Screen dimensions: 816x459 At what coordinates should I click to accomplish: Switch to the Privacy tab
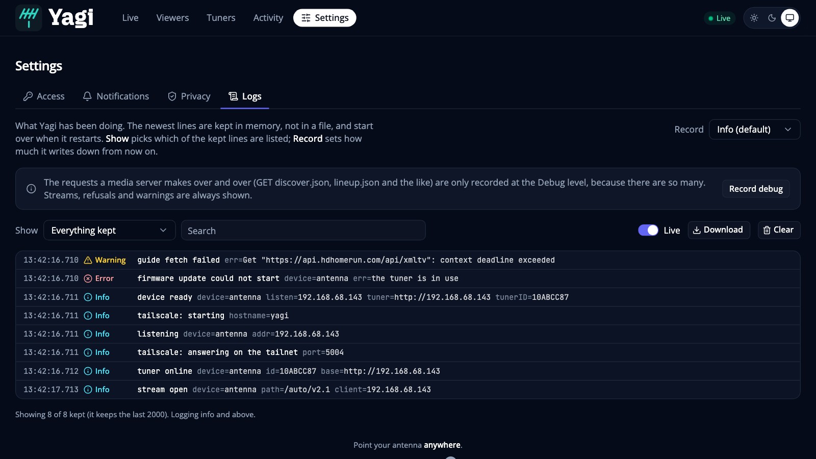tap(189, 96)
